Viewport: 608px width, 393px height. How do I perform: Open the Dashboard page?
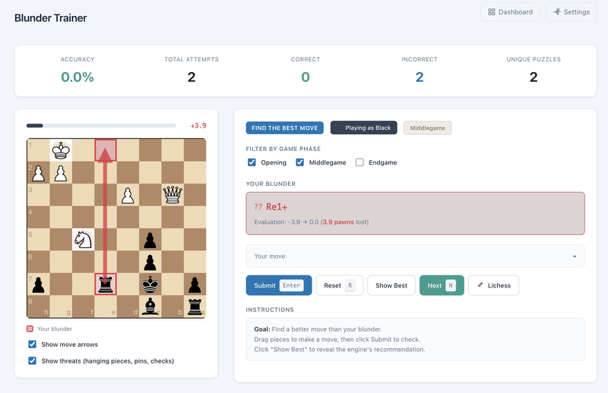[510, 12]
